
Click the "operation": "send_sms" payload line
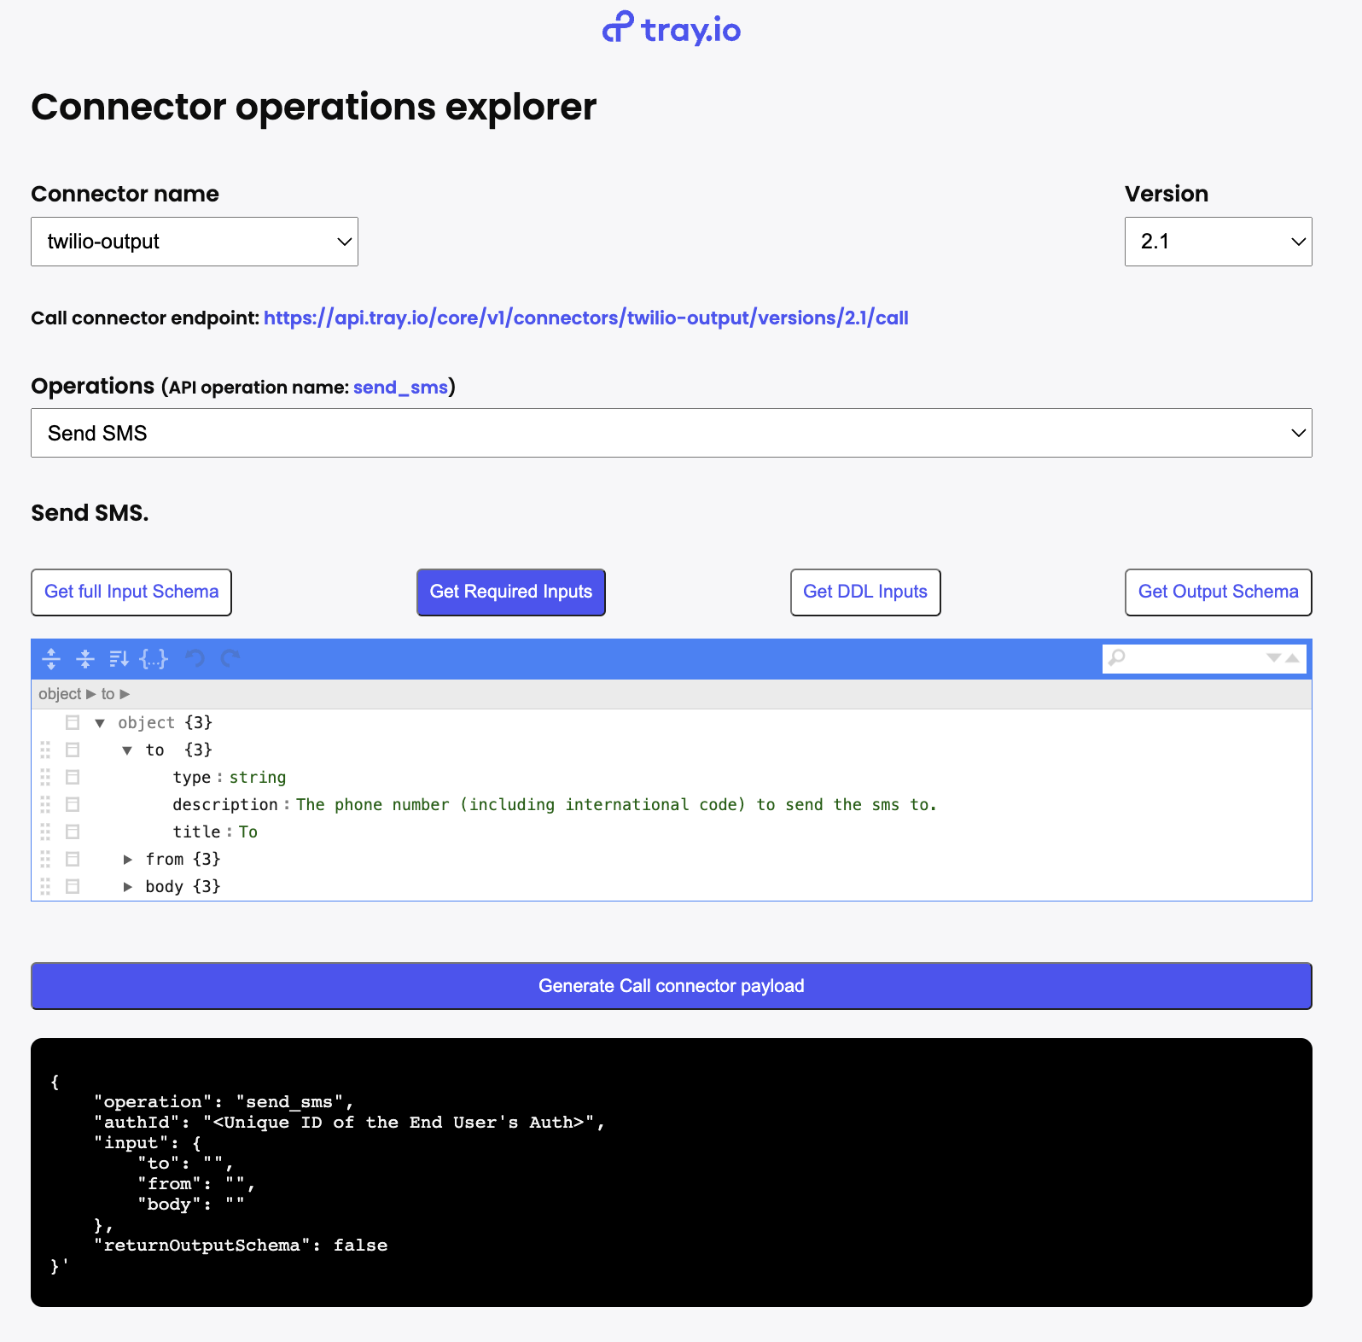[x=224, y=1102]
